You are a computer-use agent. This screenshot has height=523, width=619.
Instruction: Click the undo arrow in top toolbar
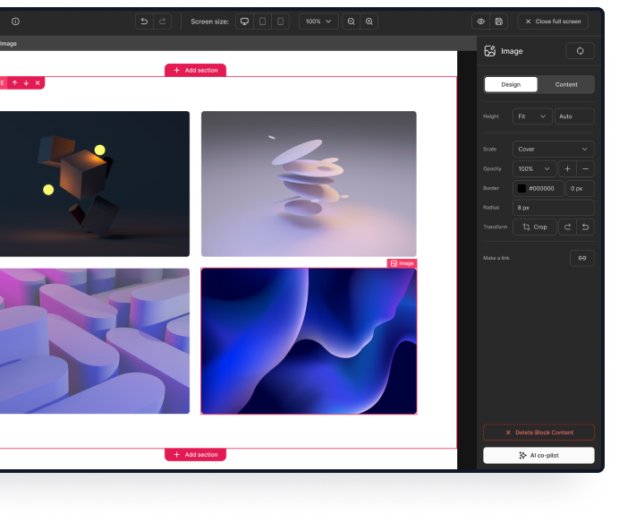tap(144, 21)
